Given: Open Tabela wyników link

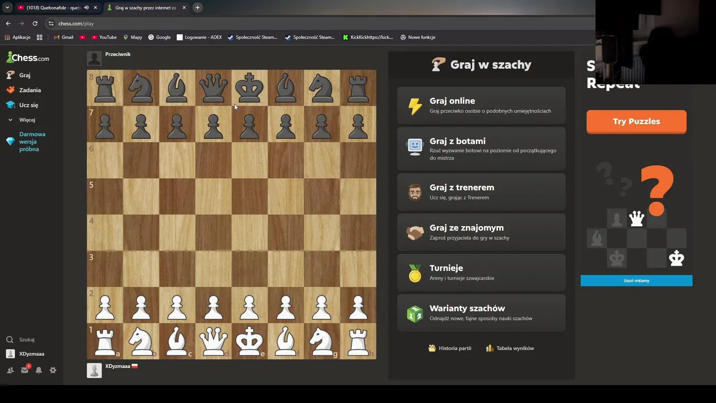Looking at the screenshot, I should [510, 348].
